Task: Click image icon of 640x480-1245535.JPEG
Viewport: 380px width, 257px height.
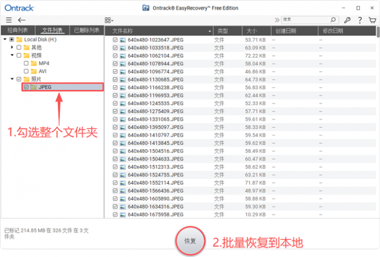Action: [x=123, y=103]
